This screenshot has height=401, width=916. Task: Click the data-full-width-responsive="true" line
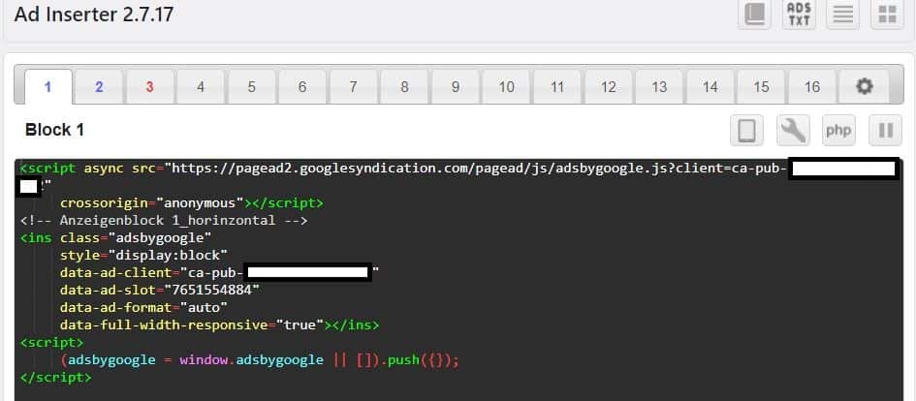coord(220,324)
